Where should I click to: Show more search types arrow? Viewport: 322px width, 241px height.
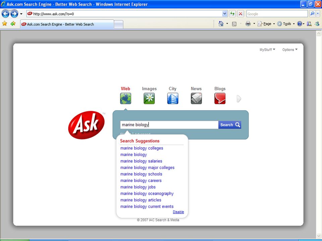tap(239, 98)
